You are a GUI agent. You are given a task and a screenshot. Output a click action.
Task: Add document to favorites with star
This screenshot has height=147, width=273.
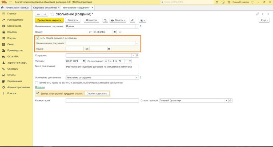pyautogui.click(x=52, y=14)
